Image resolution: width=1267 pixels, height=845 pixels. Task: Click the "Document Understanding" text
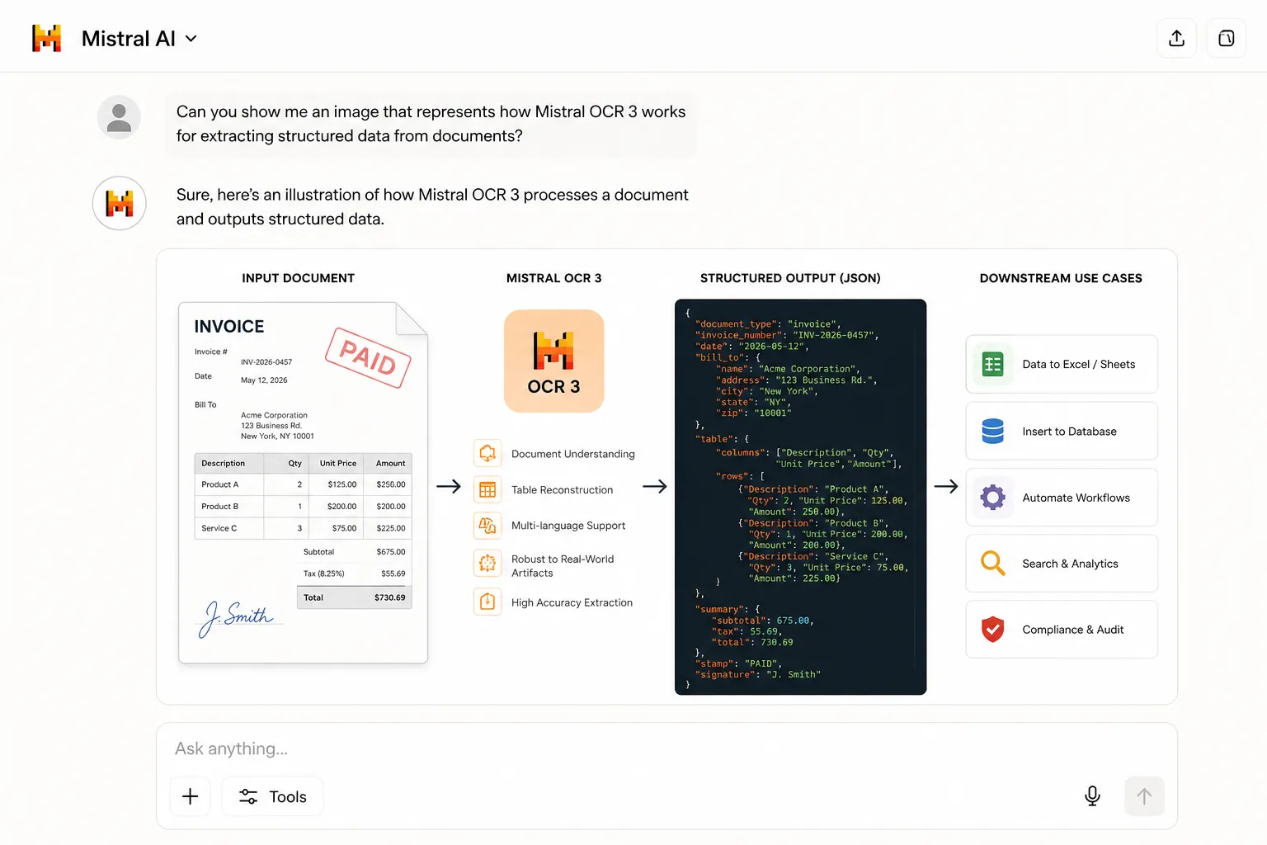click(573, 454)
